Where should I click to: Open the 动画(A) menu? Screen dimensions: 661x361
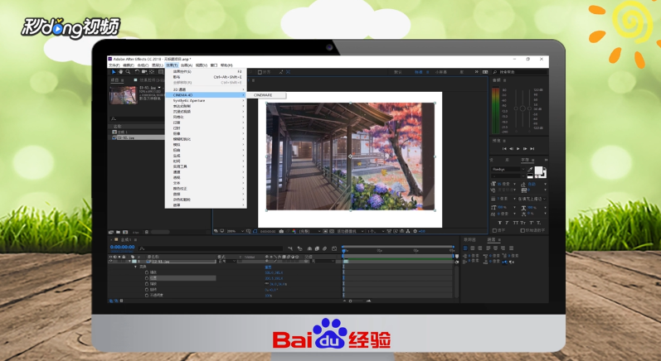pyautogui.click(x=187, y=65)
